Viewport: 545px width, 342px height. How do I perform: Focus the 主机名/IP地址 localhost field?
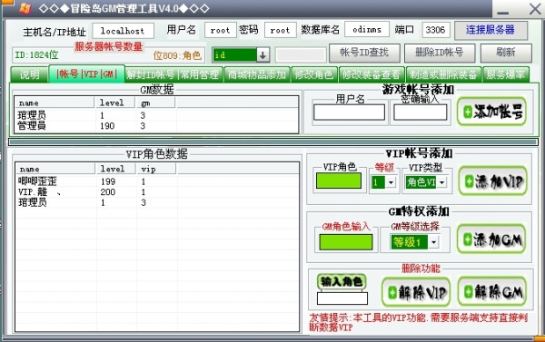[123, 31]
